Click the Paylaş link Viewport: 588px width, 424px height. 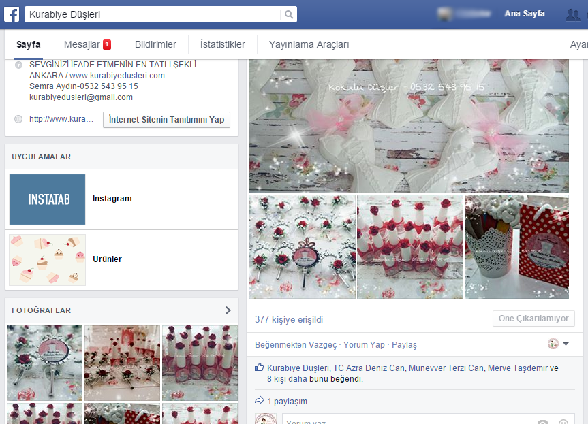click(x=404, y=345)
